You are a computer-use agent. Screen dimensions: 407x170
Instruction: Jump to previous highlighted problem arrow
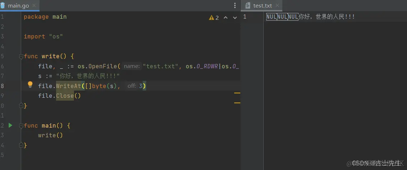pos(226,18)
